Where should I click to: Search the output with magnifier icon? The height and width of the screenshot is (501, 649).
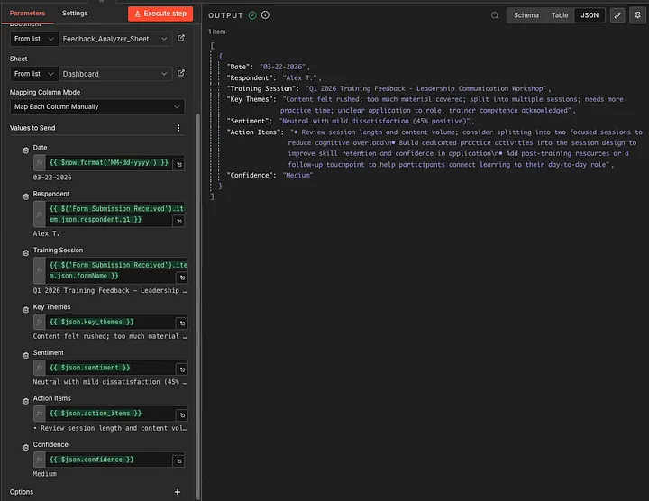coord(495,15)
